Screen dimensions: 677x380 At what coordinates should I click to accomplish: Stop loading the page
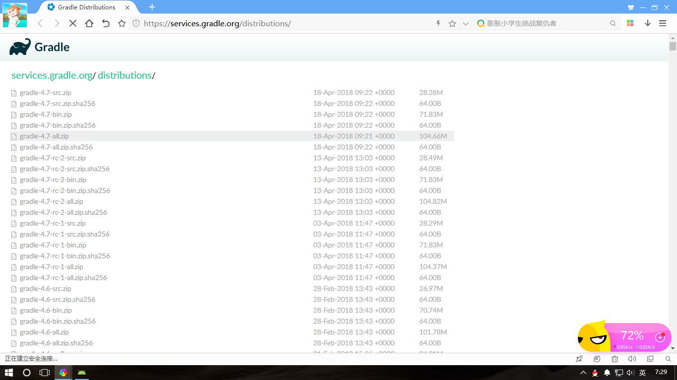point(73,23)
